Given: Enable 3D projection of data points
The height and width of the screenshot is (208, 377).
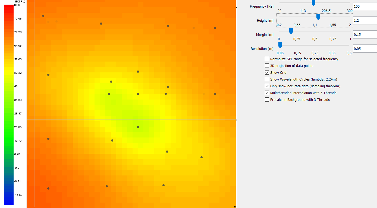Looking at the screenshot, I should point(267,66).
